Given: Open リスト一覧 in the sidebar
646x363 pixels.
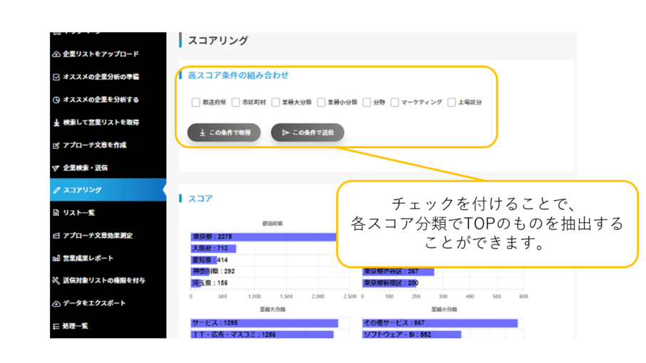Looking at the screenshot, I should (78, 213).
